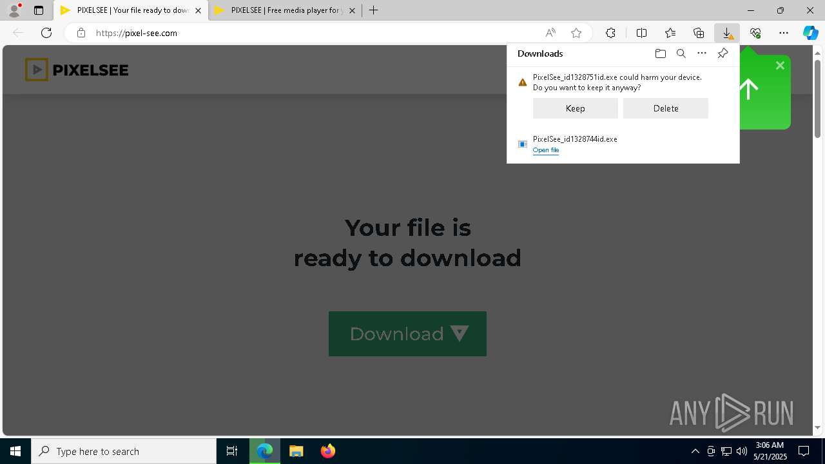Image resolution: width=825 pixels, height=464 pixels.
Task: Click scrollbar down arrow
Action: coord(817,427)
